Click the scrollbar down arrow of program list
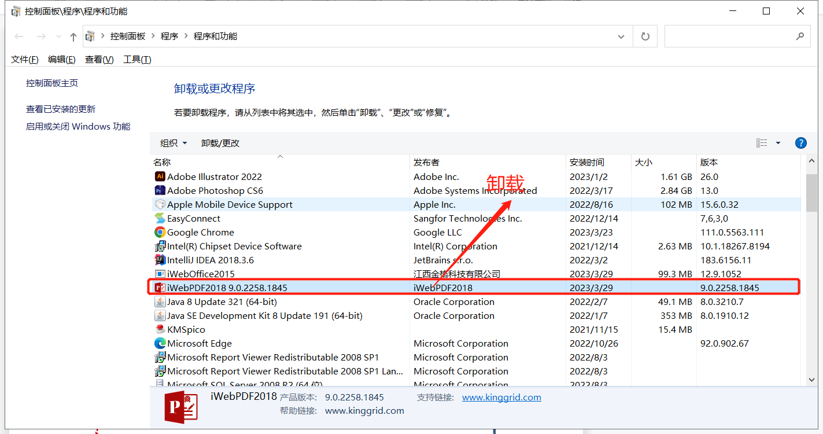This screenshot has height=434, width=823. pyautogui.click(x=811, y=380)
